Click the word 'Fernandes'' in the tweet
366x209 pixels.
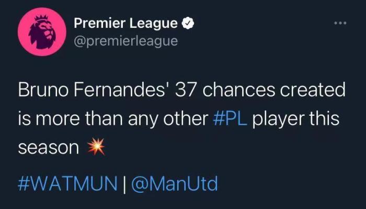tap(123, 90)
